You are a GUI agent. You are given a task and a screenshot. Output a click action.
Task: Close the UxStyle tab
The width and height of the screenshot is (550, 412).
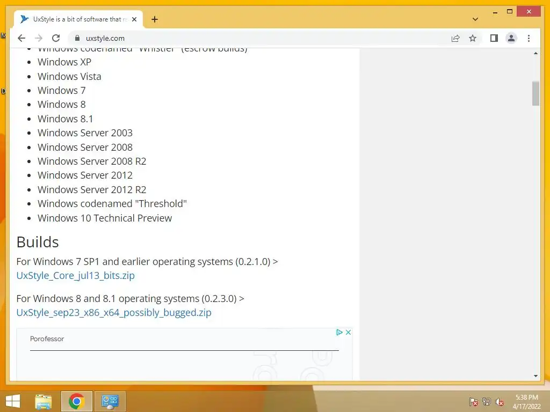pyautogui.click(x=134, y=19)
